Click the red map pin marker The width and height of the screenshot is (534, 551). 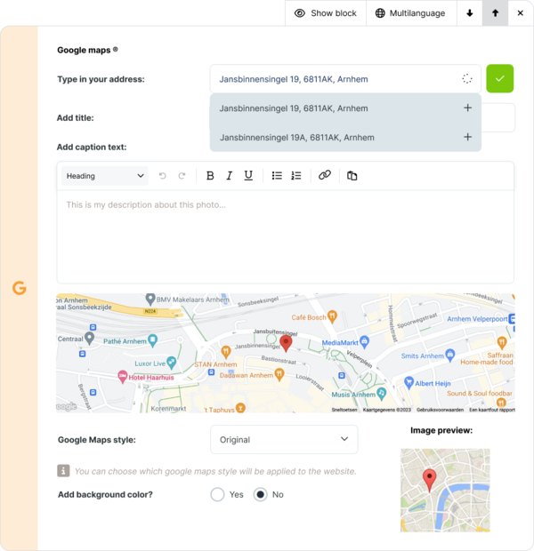286,343
